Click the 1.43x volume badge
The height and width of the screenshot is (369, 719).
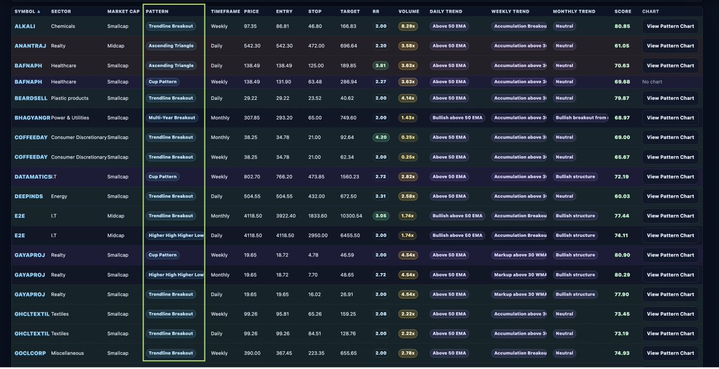(x=408, y=118)
